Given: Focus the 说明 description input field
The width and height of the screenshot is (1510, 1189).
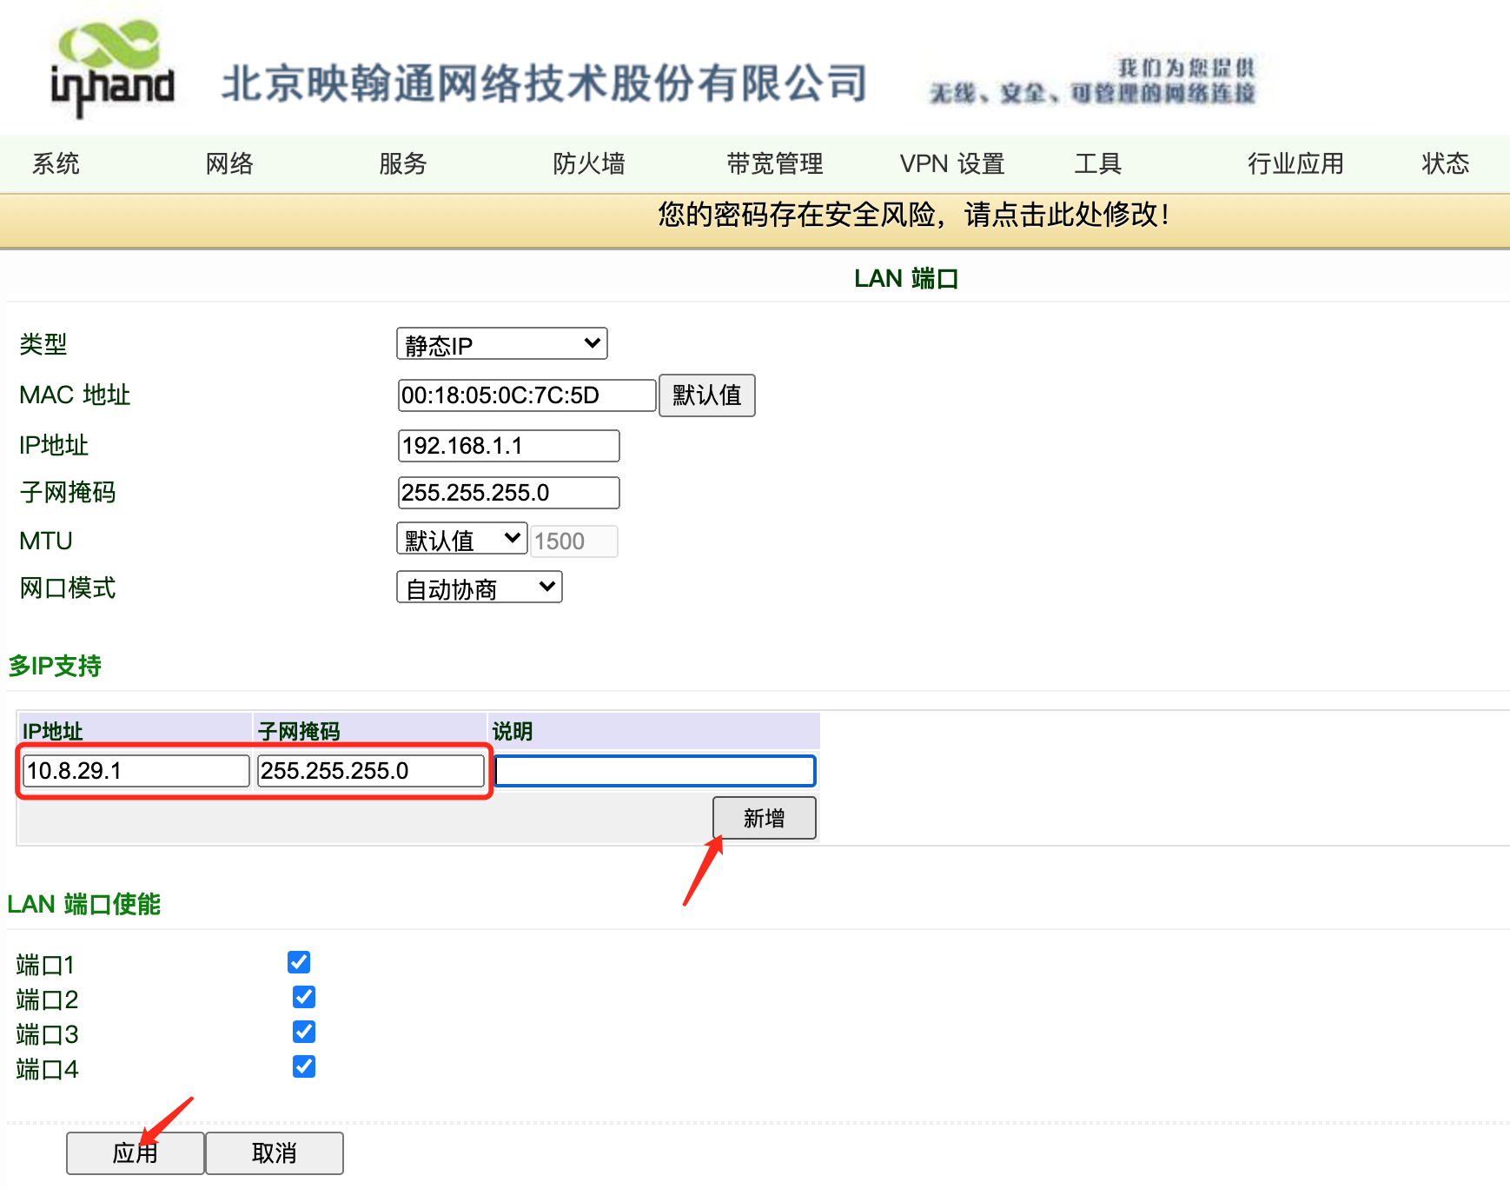Looking at the screenshot, I should tap(654, 771).
